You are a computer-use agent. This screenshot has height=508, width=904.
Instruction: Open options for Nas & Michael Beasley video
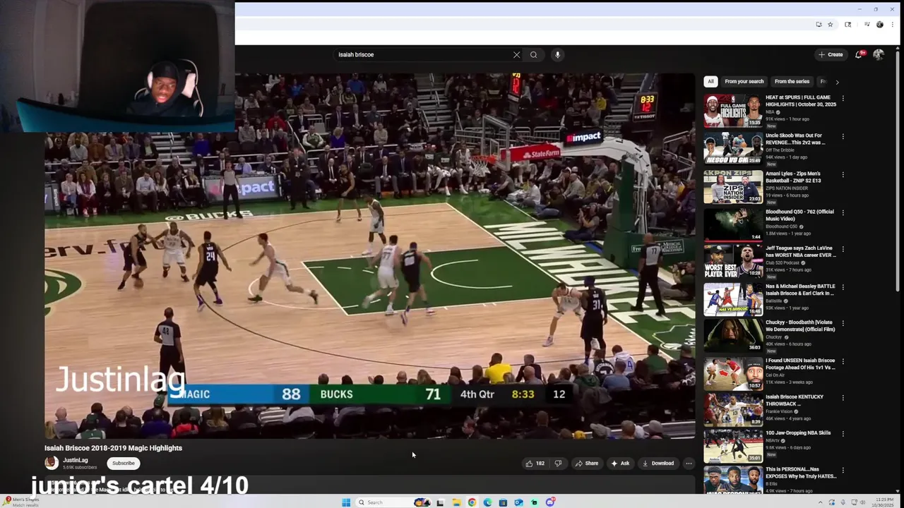843,287
